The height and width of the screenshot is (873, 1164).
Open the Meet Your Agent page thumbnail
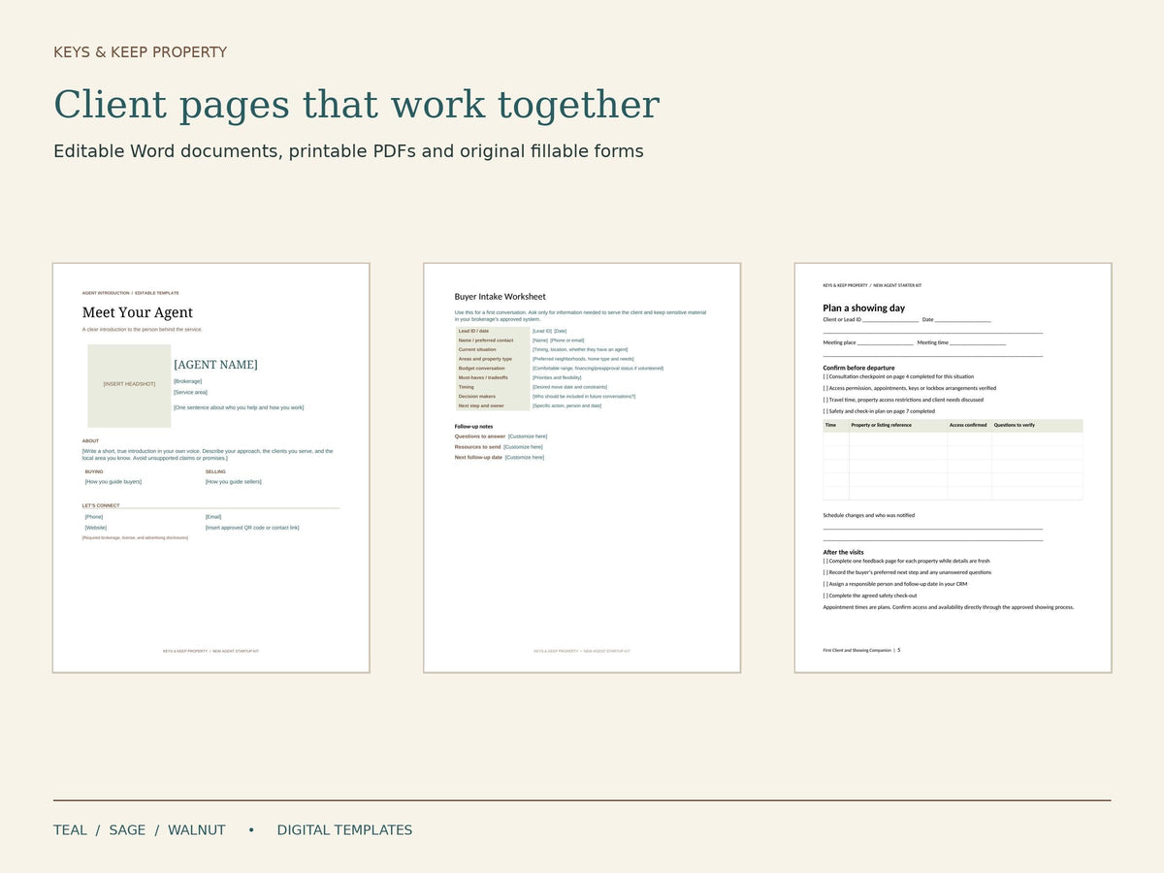point(211,468)
